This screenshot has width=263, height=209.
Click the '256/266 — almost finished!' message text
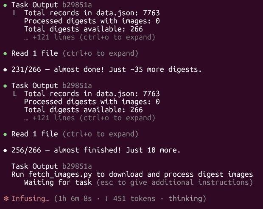[x=96, y=150]
